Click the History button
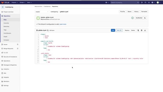This screenshot has width=163, height=92. [x=136, y=11]
